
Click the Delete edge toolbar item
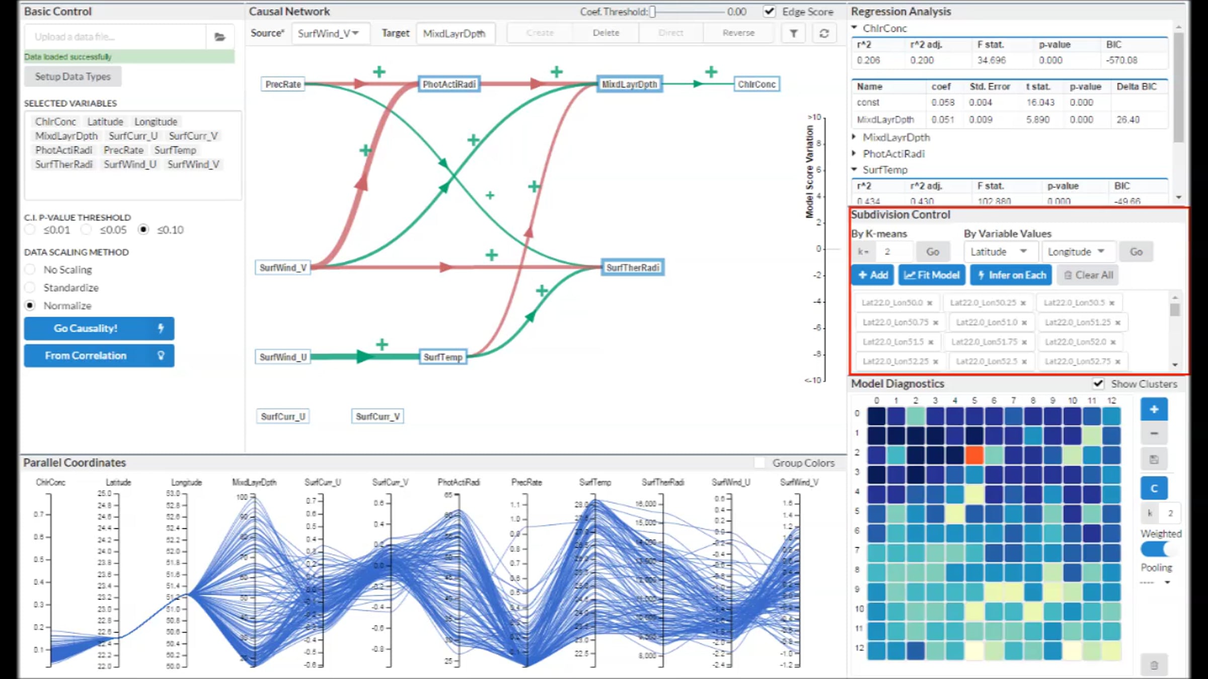pyautogui.click(x=606, y=33)
